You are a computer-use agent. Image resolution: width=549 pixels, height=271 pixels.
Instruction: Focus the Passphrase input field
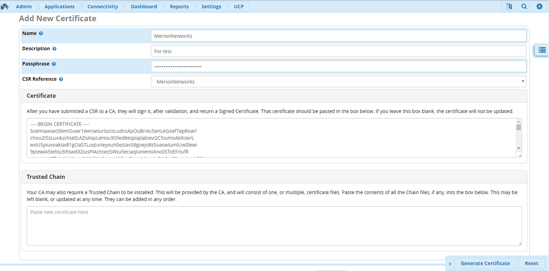pos(339,66)
